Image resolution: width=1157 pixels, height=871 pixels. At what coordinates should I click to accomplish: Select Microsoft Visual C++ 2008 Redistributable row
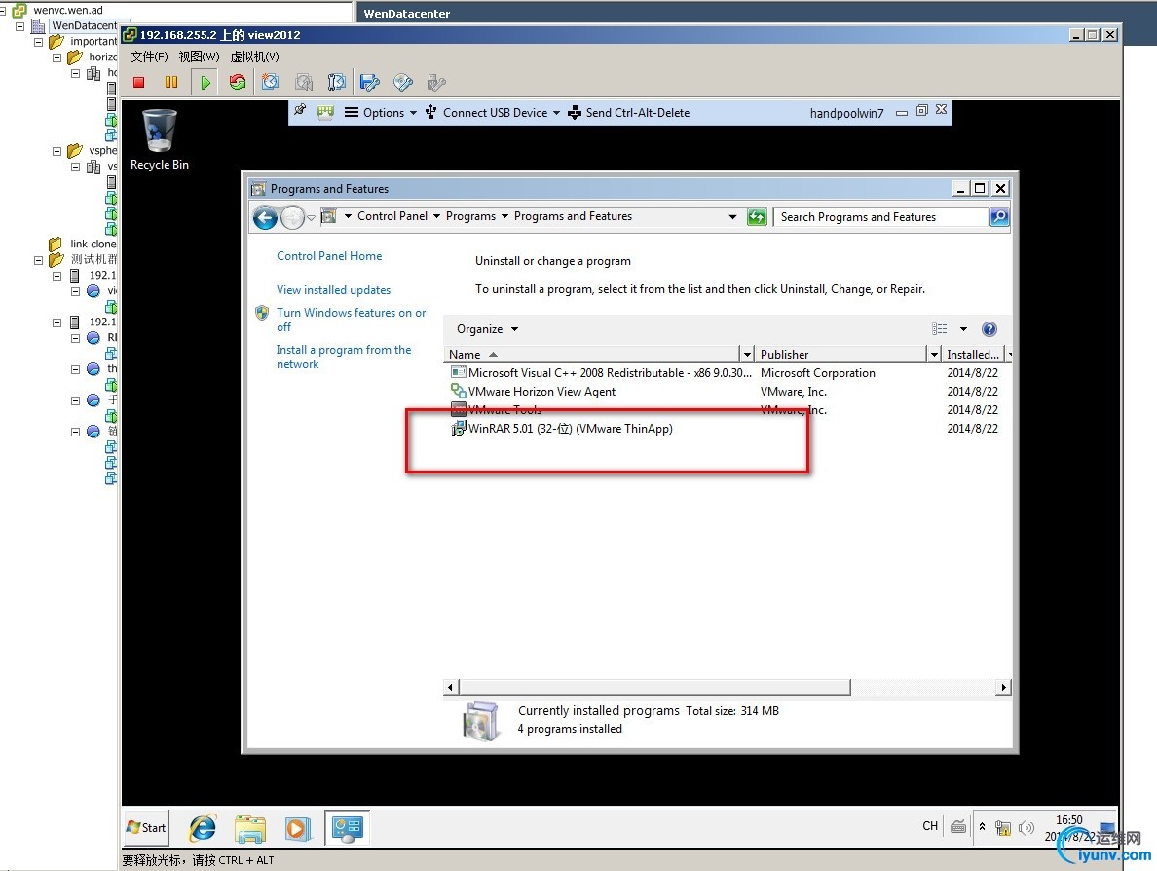tap(727, 373)
